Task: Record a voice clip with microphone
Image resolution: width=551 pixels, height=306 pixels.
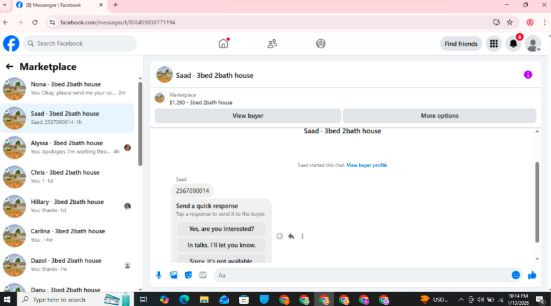Action: [x=159, y=275]
